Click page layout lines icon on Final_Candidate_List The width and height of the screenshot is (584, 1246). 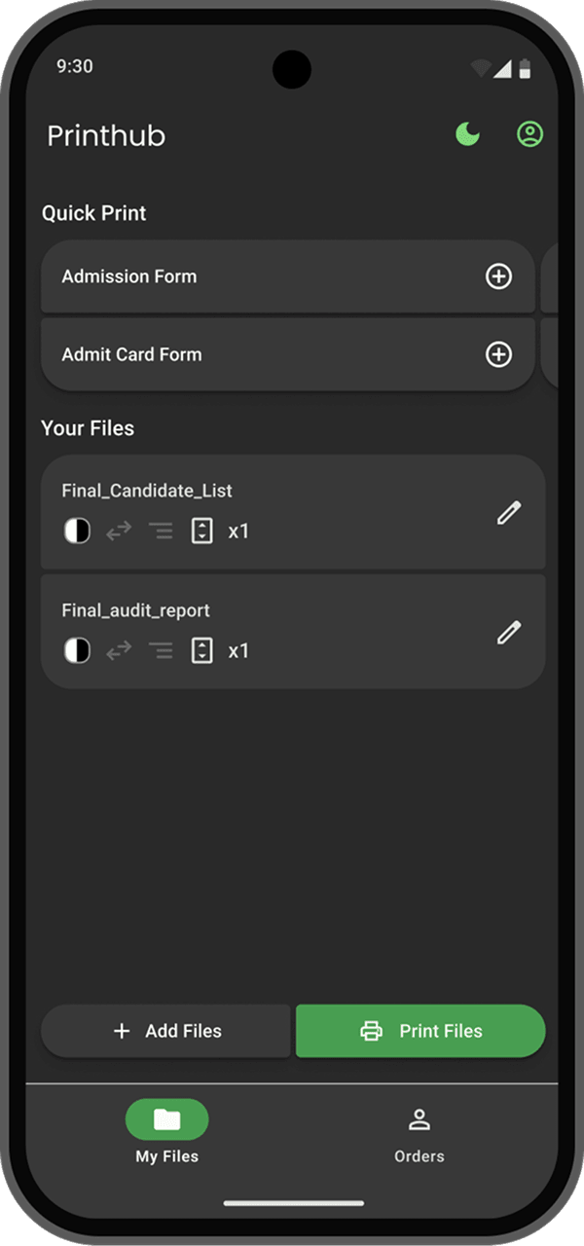pyautogui.click(x=161, y=531)
